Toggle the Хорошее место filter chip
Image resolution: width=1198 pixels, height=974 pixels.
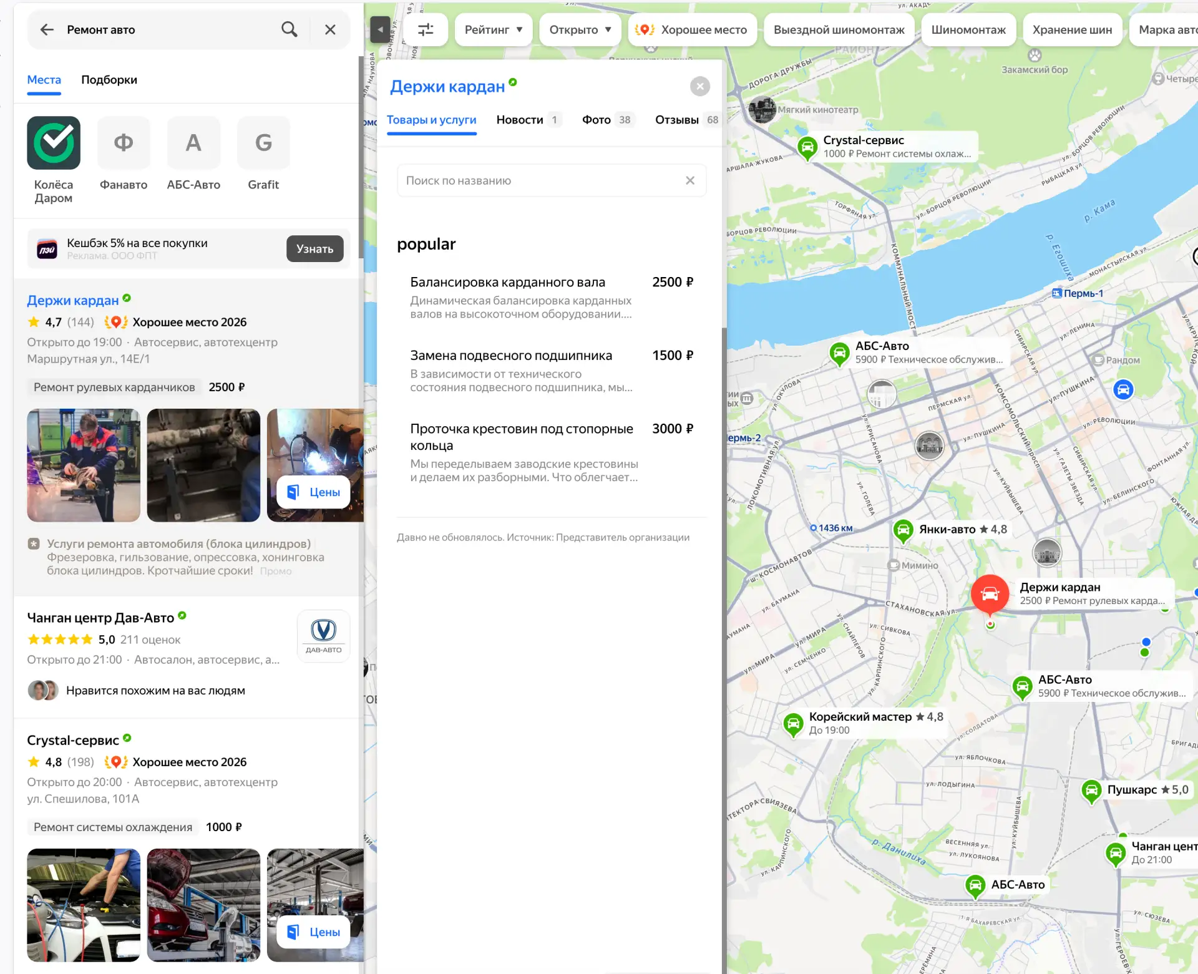pyautogui.click(x=692, y=29)
